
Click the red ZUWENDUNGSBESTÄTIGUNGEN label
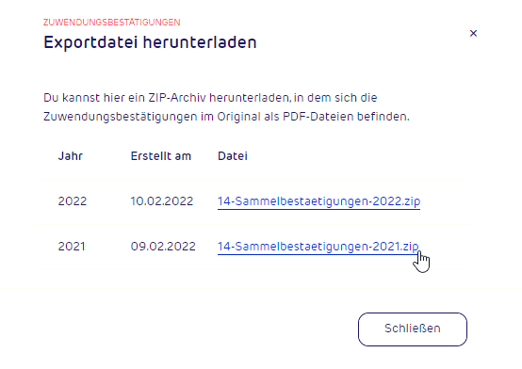[111, 23]
